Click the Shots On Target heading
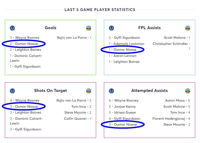The image size is (200, 143). coord(51,91)
